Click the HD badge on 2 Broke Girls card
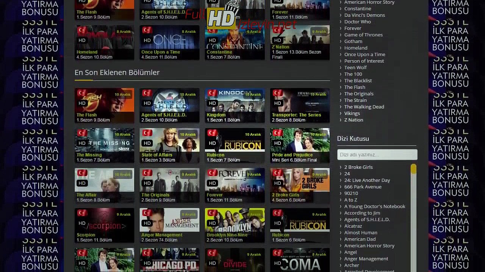The width and height of the screenshot is (485, 272). tap(277, 183)
